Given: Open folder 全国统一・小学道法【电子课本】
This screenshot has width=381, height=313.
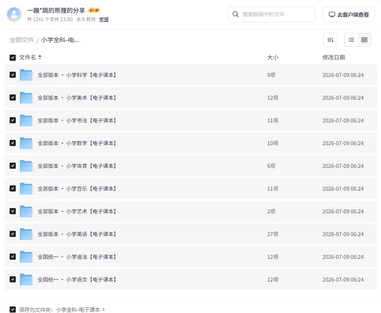Looking at the screenshot, I should (x=77, y=257).
